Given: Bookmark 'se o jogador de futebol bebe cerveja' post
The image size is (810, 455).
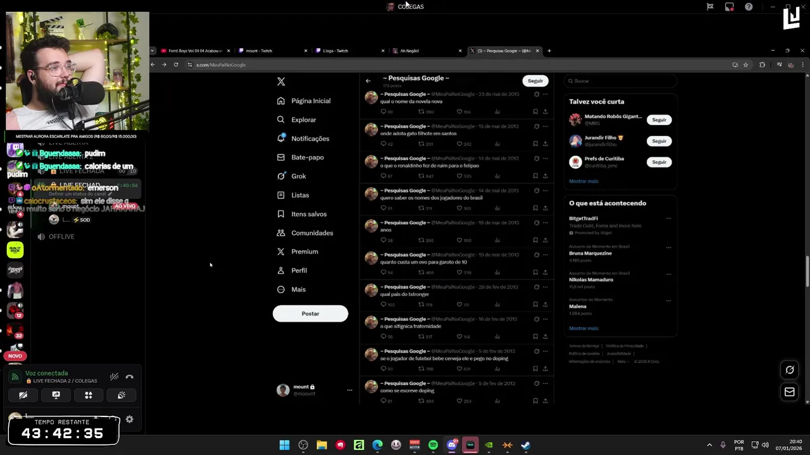Looking at the screenshot, I should click(535, 368).
